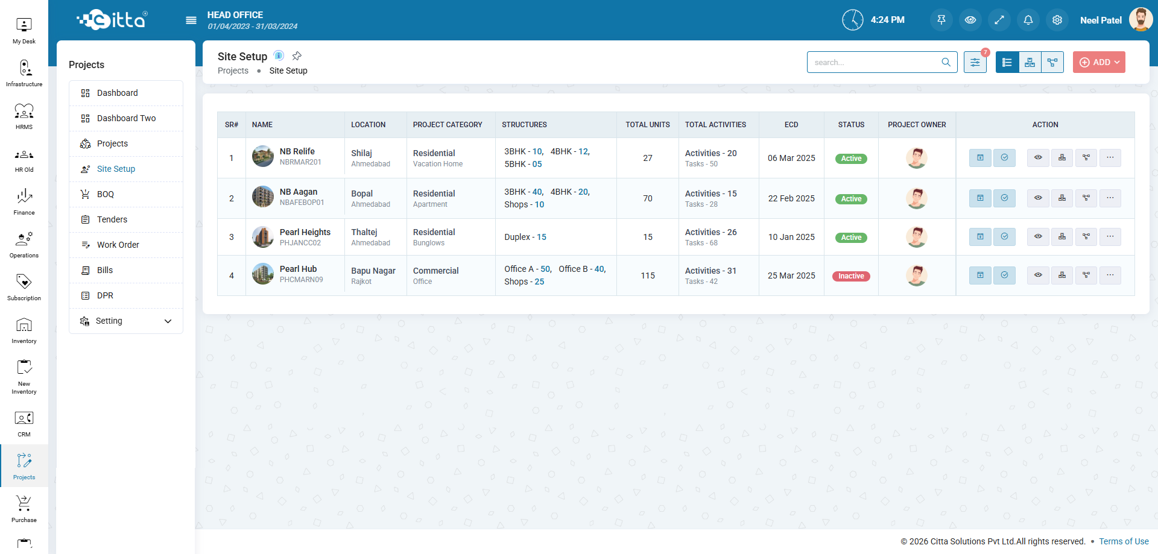The height and width of the screenshot is (554, 1158).
Task: View NB Relife details via eye icon
Action: (x=1038, y=158)
